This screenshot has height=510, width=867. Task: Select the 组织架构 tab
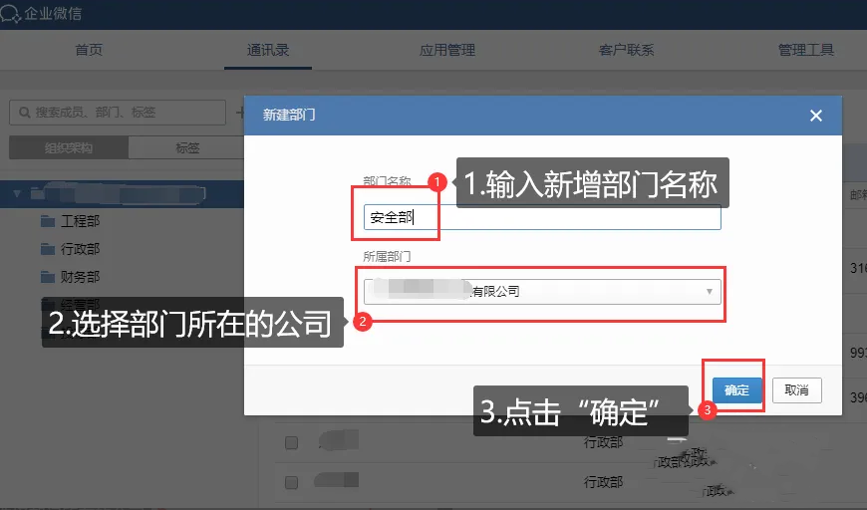point(69,147)
